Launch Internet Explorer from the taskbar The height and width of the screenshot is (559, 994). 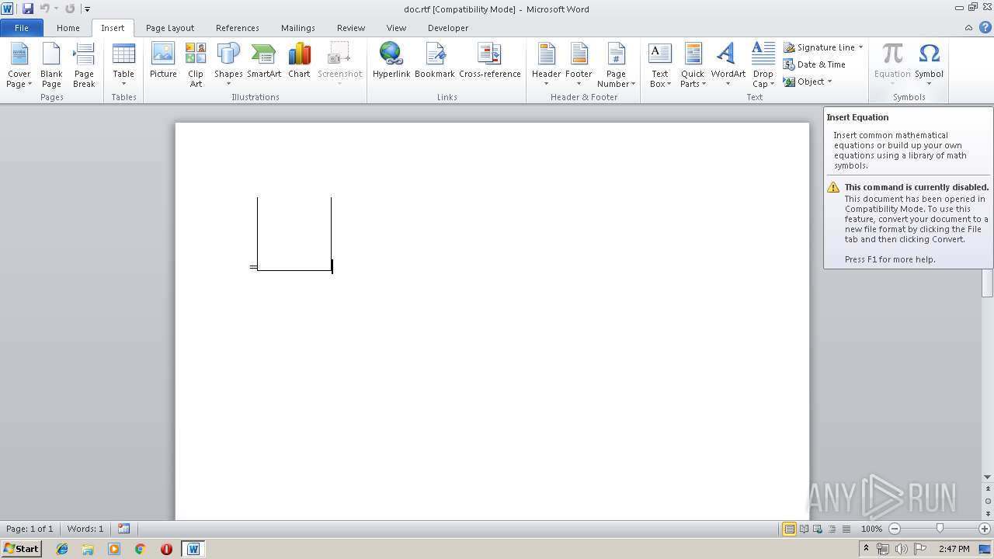point(62,549)
